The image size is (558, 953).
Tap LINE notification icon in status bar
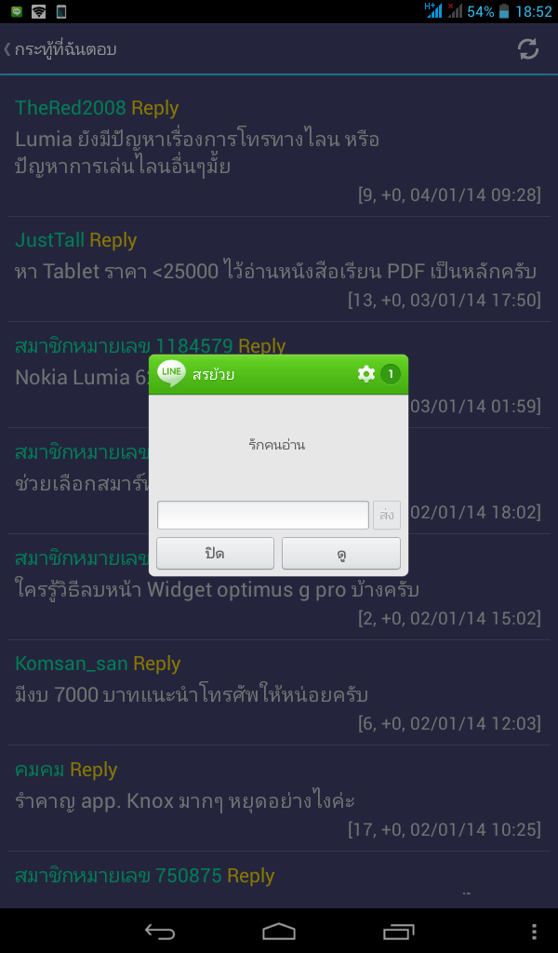[17, 11]
